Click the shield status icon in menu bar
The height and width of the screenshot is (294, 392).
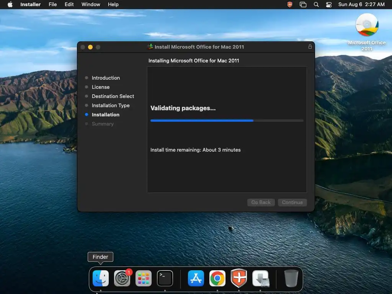[290, 5]
